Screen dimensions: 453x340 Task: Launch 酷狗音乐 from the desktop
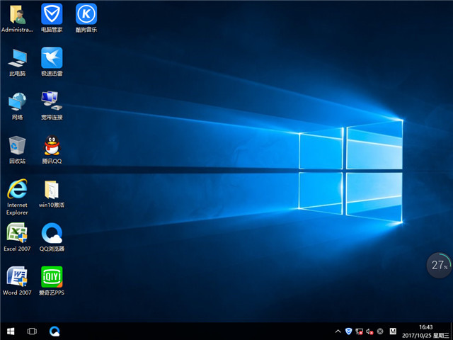pyautogui.click(x=86, y=14)
